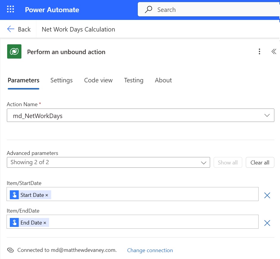Go to the Testing tab
Image resolution: width=280 pixels, height=259 pixels.
[134, 80]
